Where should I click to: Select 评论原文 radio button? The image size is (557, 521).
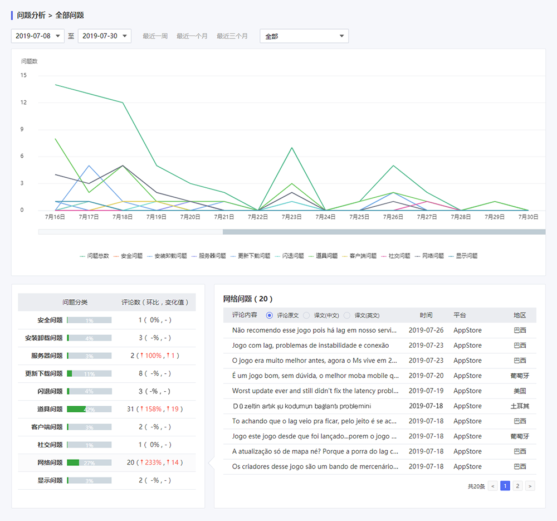(270, 315)
